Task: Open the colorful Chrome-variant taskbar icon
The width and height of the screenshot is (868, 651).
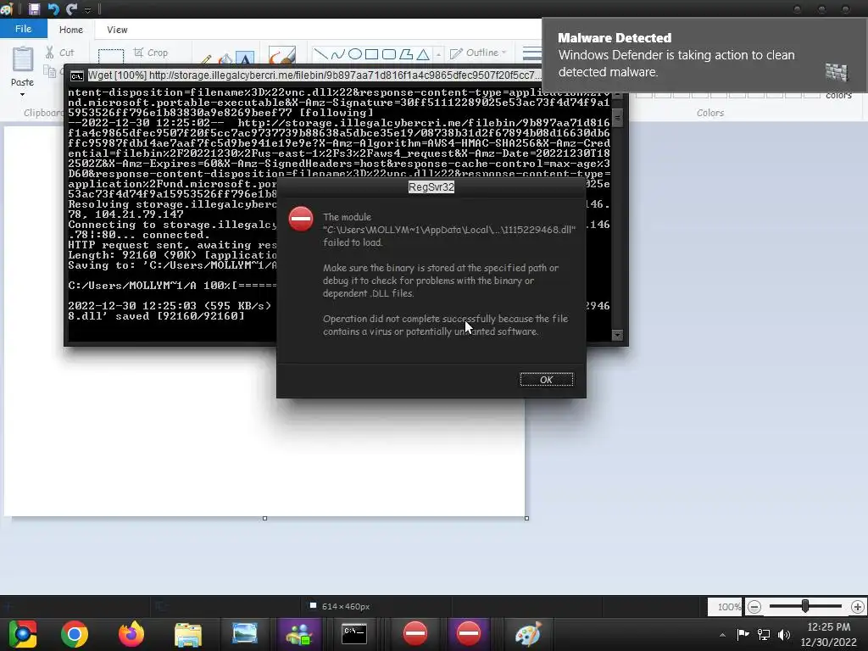Action: 22,634
